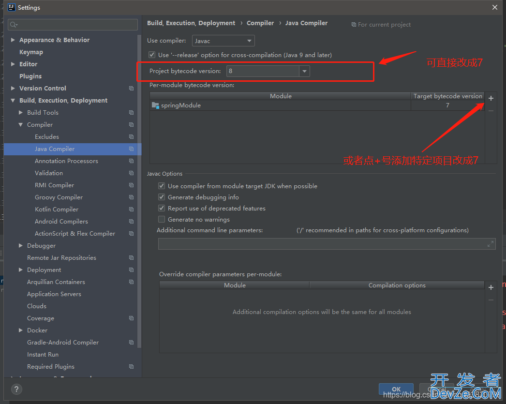Screen dimensions: 506x404
Task: Open Annotation Processors settings page
Action: pyautogui.click(x=66, y=161)
